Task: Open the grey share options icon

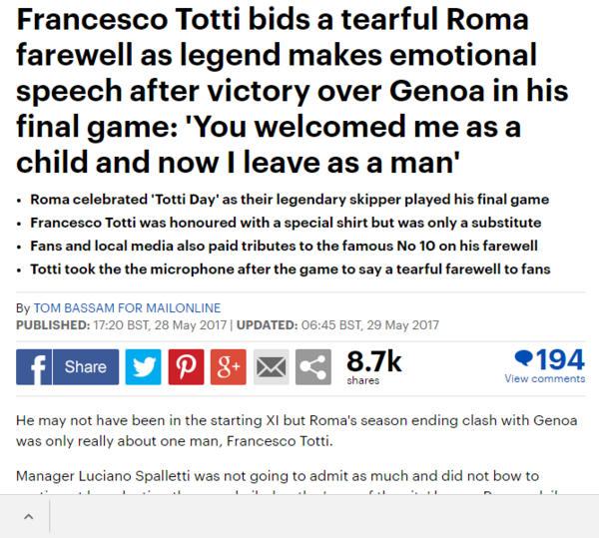Action: tap(313, 367)
